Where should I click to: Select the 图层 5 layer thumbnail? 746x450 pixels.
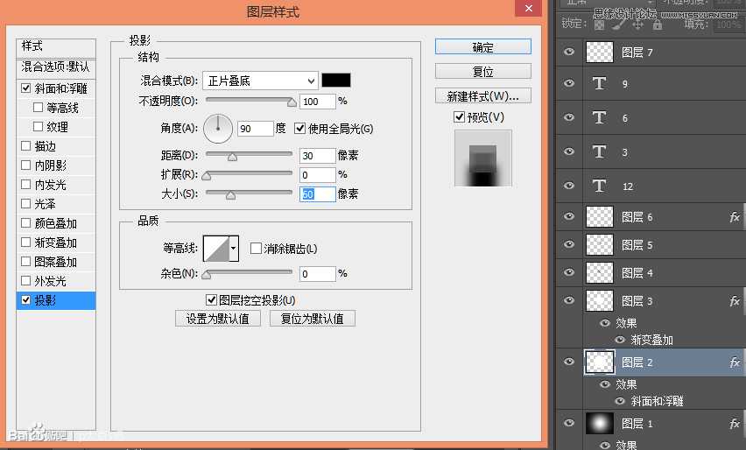coord(600,244)
